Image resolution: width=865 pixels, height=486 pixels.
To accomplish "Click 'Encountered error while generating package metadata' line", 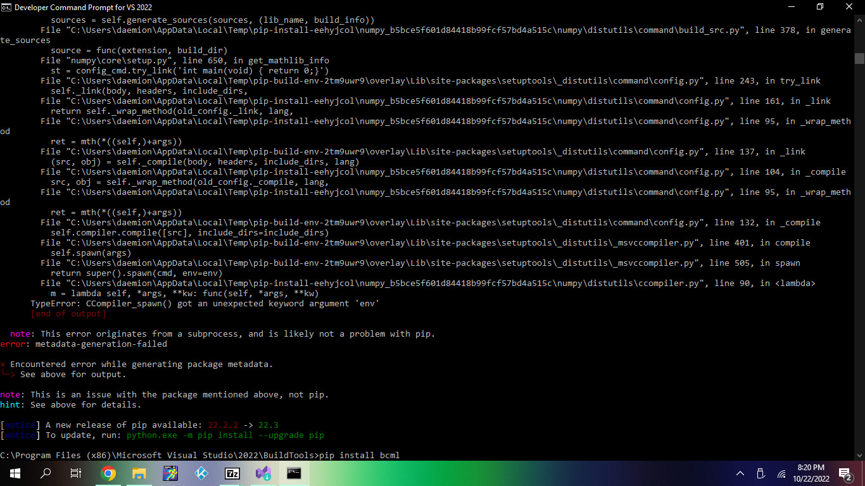I will coord(137,364).
